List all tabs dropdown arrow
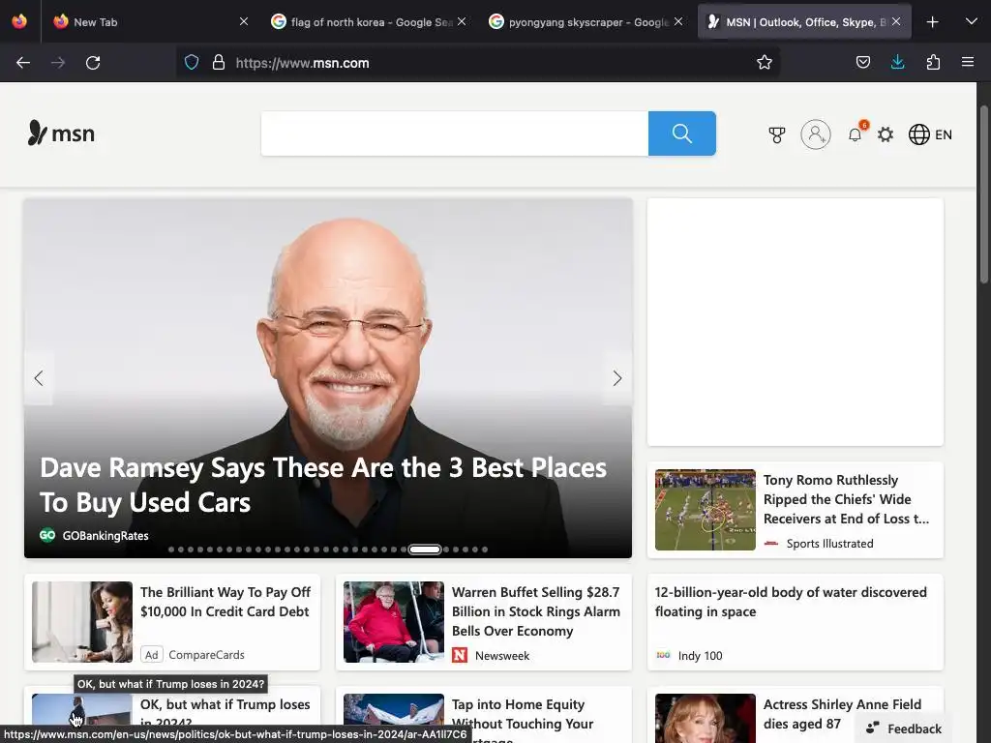This screenshot has height=743, width=991. coord(972,21)
